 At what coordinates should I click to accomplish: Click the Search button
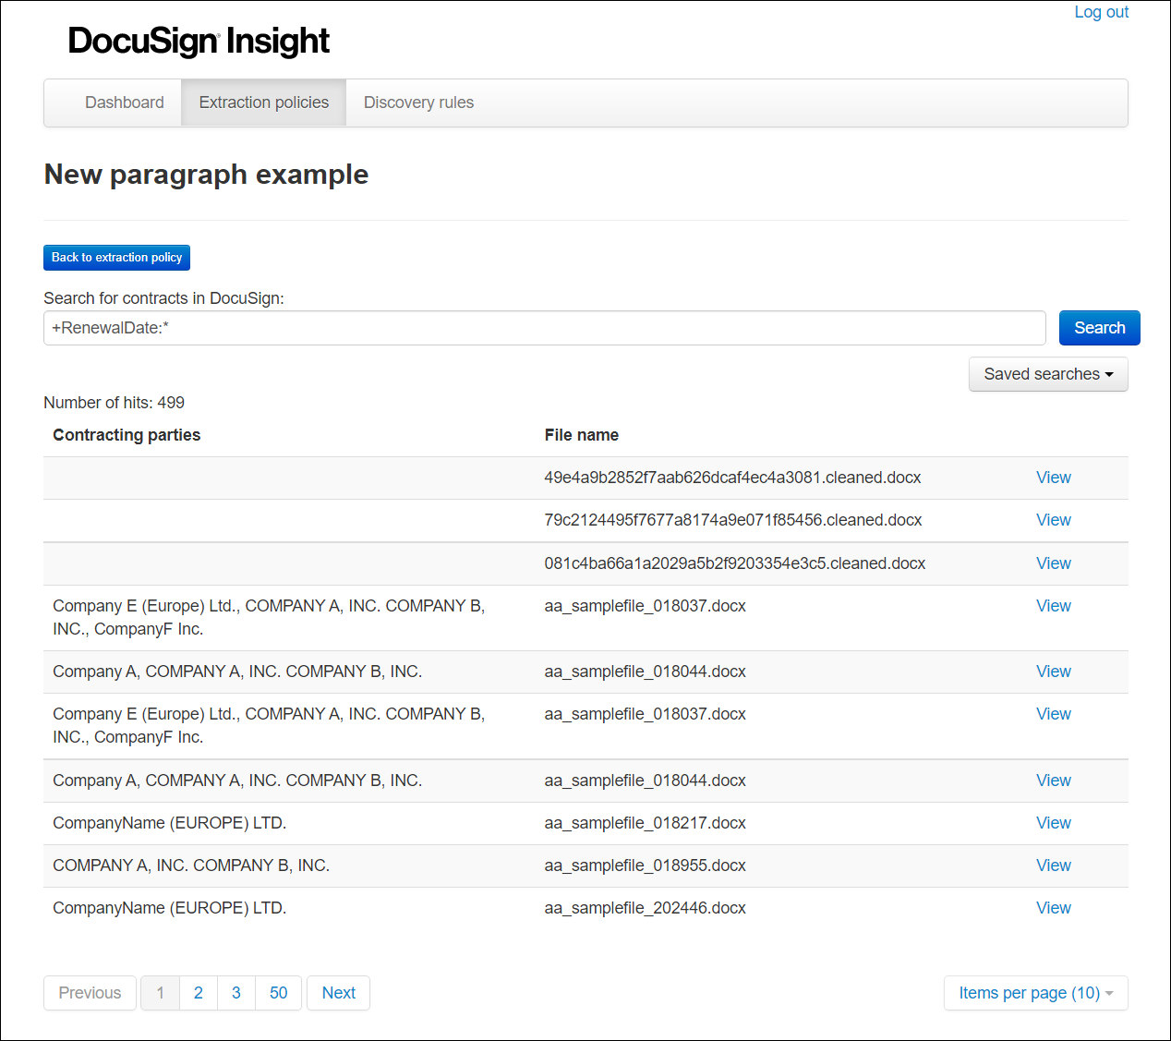[x=1099, y=328]
